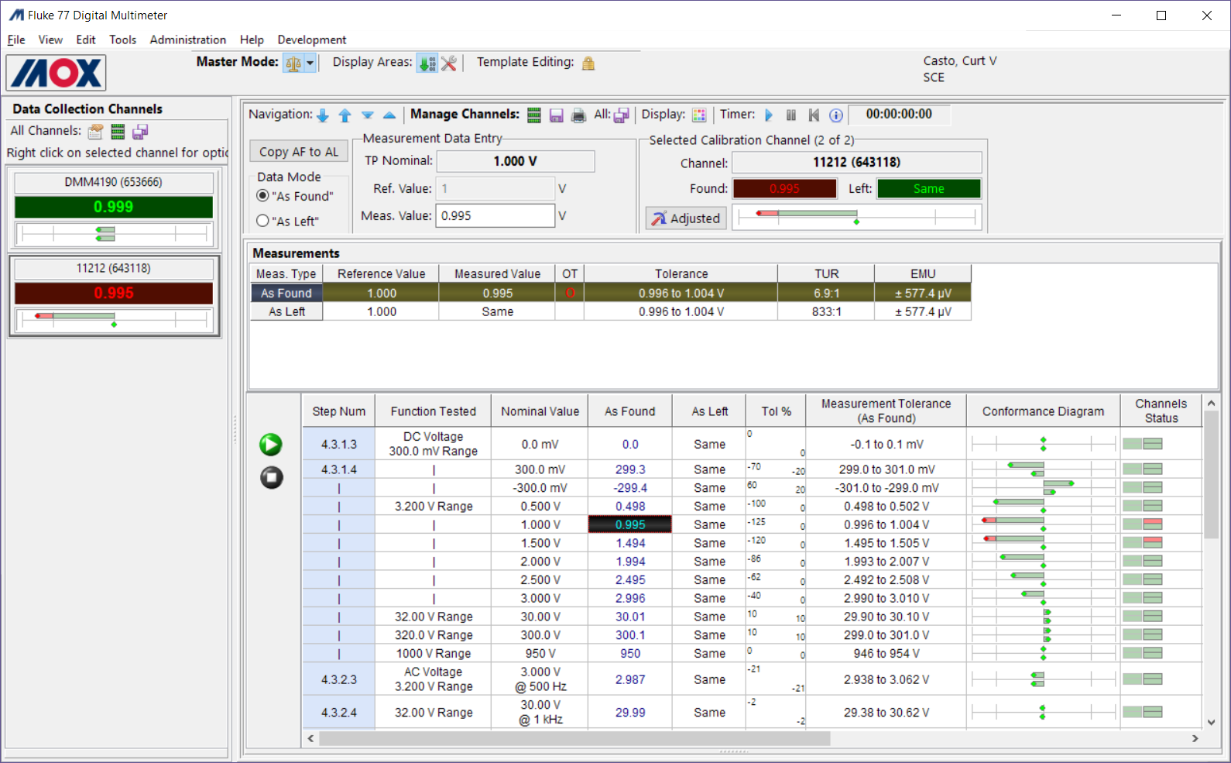Click the Channels Status indicator for the 1.000 V row
This screenshot has width=1231, height=763.
tap(1143, 524)
